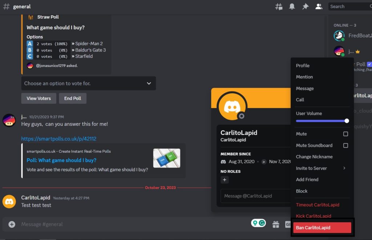Click the View Voters button
This screenshot has height=240, width=372.
coord(39,98)
